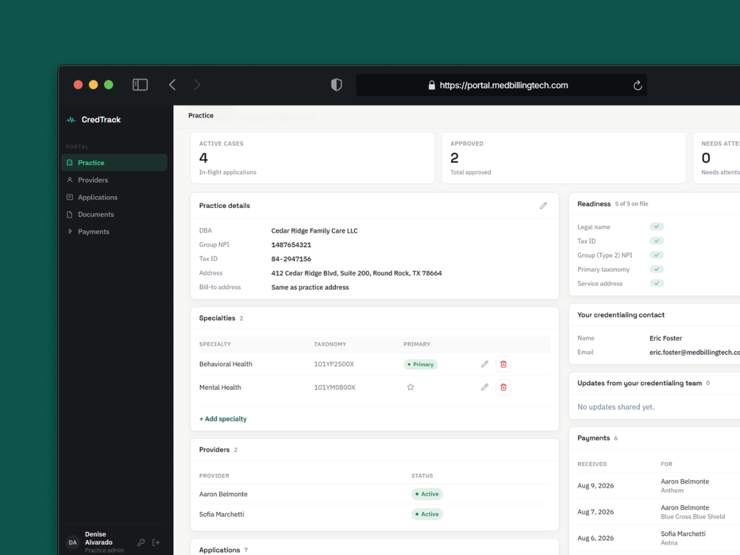Click Sofia Marchetti's Active status badge
The width and height of the screenshot is (740, 555).
(x=427, y=515)
